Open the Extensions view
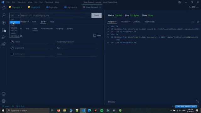 click(3, 44)
